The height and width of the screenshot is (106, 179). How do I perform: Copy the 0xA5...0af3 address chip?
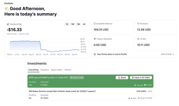tap(77, 78)
